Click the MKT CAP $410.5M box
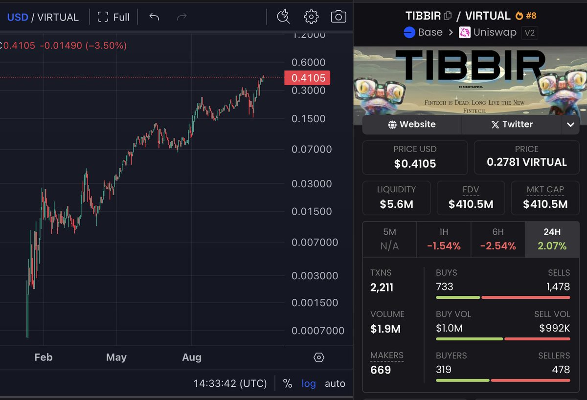This screenshot has height=400, width=587. (x=545, y=198)
